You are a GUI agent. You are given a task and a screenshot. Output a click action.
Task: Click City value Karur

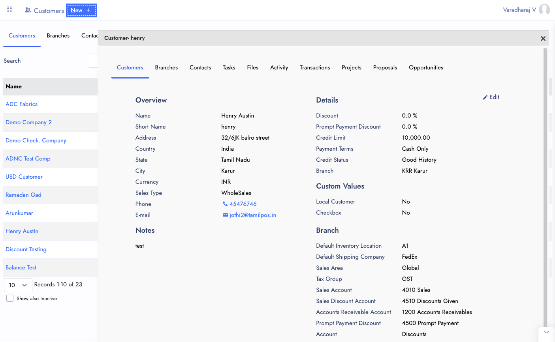tap(228, 171)
